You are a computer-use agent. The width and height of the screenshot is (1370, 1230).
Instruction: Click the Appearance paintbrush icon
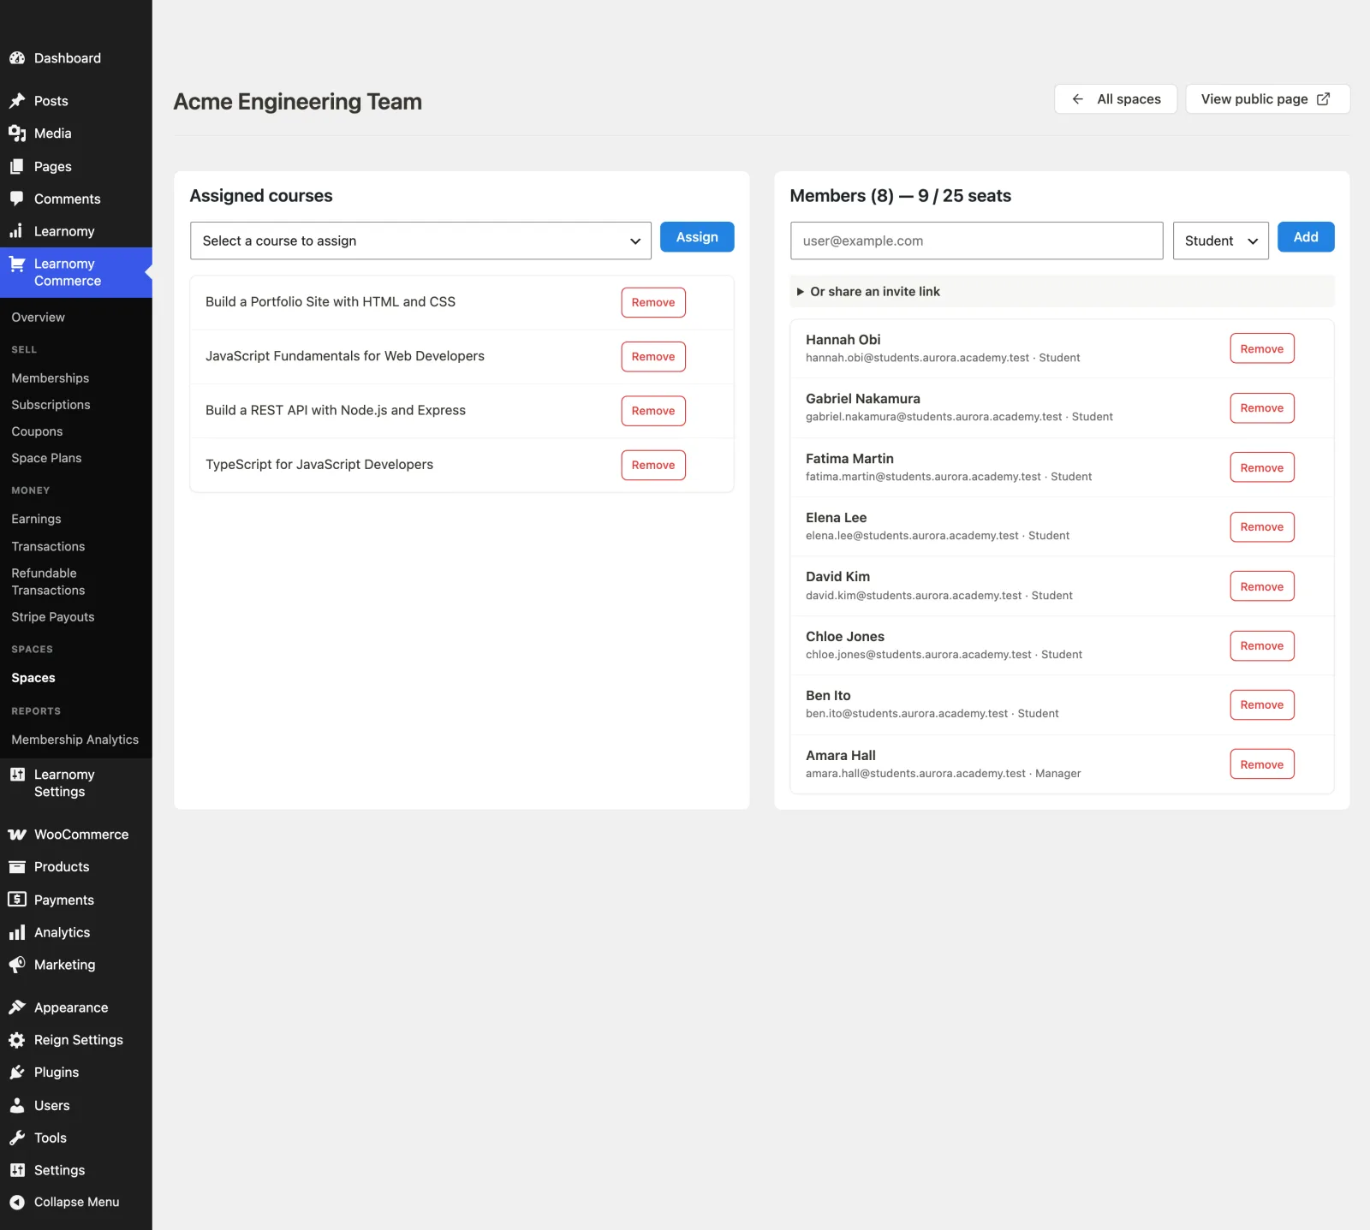[x=17, y=1007]
